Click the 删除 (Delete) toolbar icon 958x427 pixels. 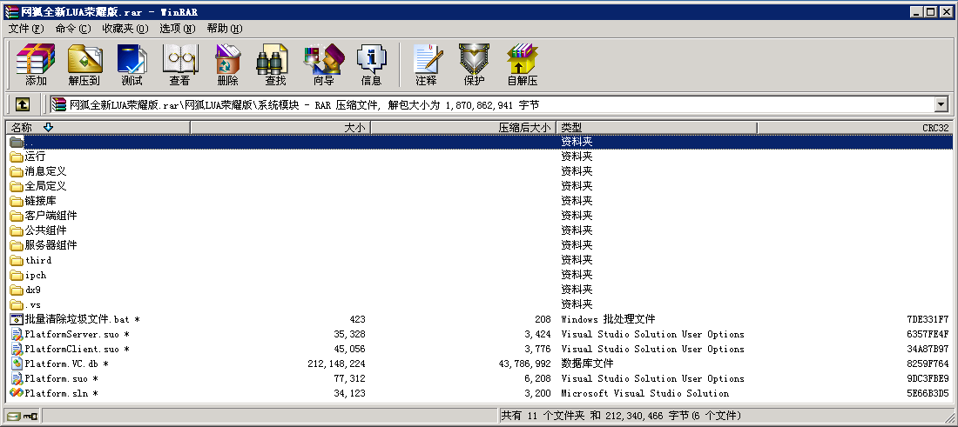227,64
